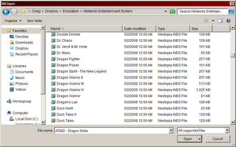Select the Dragon's Lair file icon
The height and width of the screenshot is (147, 236).
coord(53,102)
